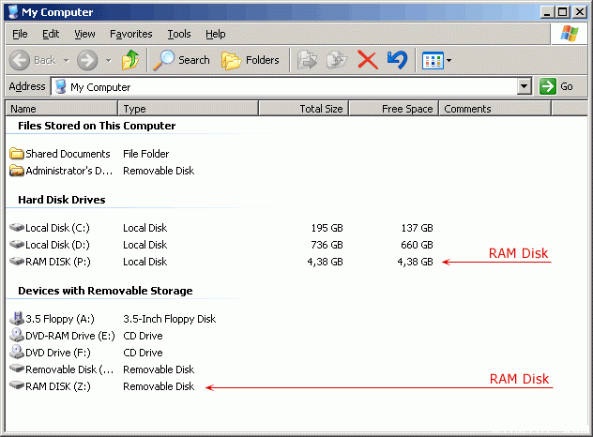Open the File menu
This screenshot has width=593, height=437.
coord(20,34)
